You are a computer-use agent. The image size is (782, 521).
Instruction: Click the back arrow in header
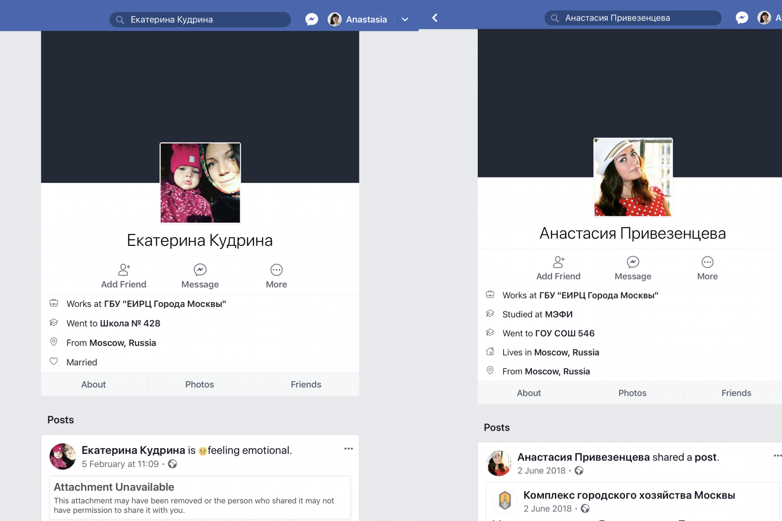[x=435, y=18]
